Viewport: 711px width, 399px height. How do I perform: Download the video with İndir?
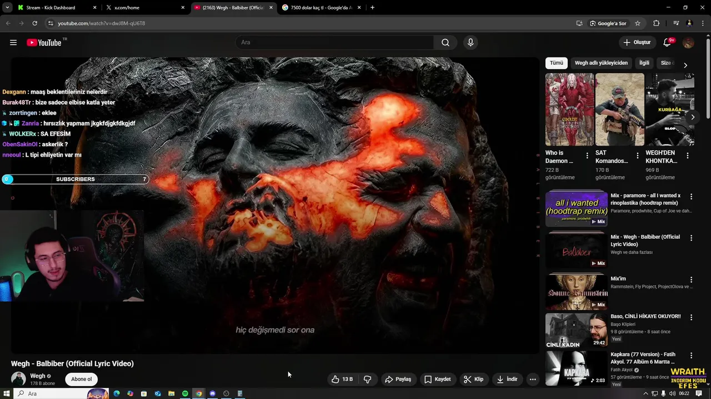(507, 379)
